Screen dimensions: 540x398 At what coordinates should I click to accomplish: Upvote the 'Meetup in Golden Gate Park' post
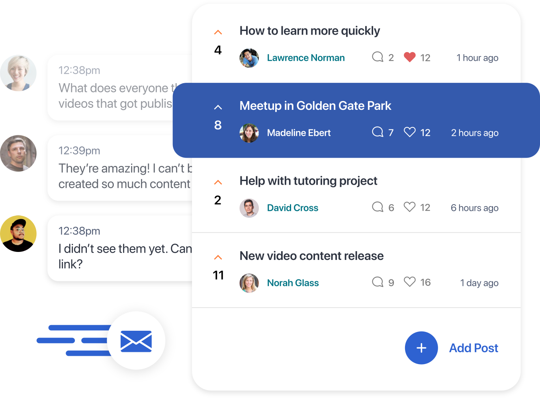coord(218,107)
